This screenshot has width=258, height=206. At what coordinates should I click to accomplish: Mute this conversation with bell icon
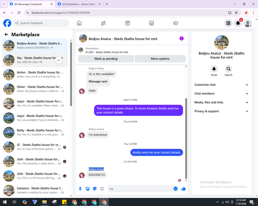214,69
